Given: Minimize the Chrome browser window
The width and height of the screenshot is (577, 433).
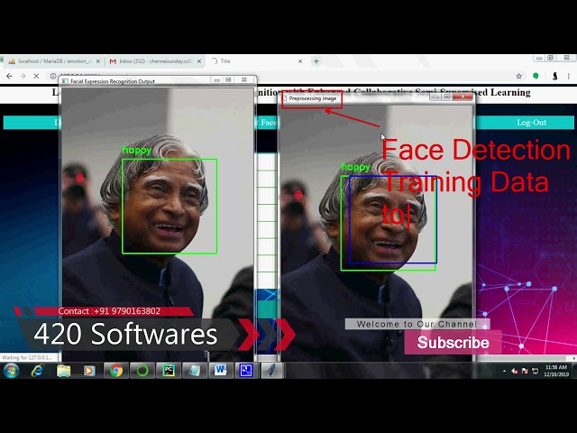Looking at the screenshot, I should pyautogui.click(x=539, y=58).
